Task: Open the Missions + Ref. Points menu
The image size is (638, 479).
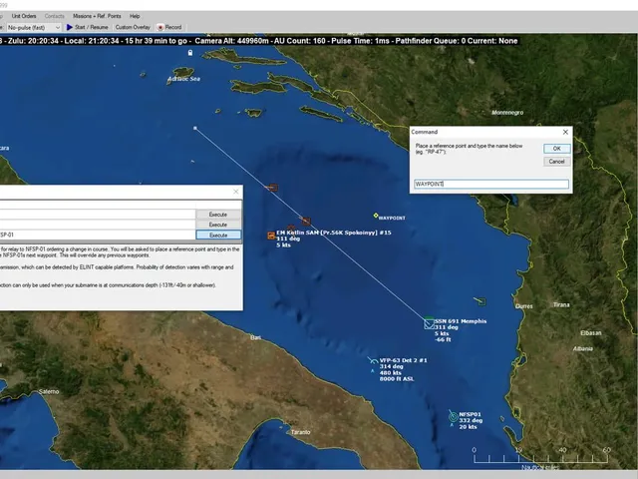Action: pos(97,16)
